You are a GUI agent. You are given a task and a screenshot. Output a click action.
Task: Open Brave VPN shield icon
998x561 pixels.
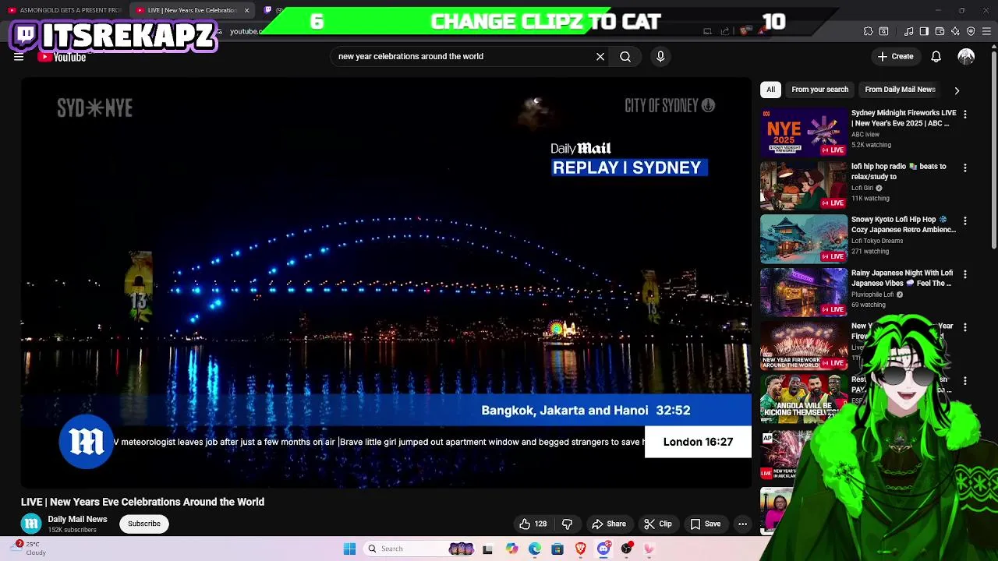tap(971, 31)
